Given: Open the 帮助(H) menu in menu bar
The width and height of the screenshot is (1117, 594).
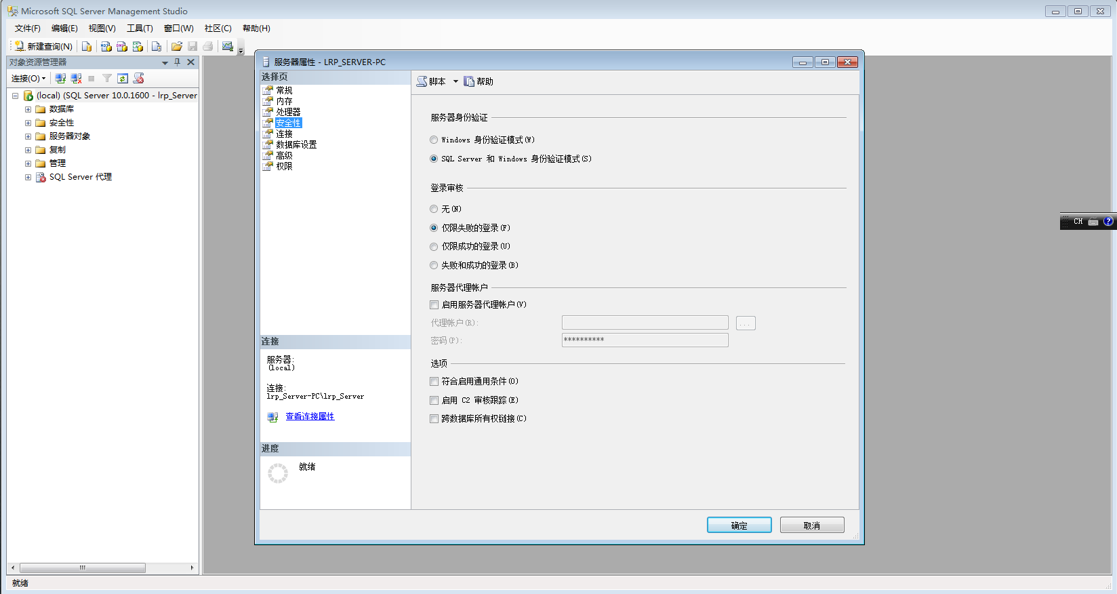Looking at the screenshot, I should [256, 28].
